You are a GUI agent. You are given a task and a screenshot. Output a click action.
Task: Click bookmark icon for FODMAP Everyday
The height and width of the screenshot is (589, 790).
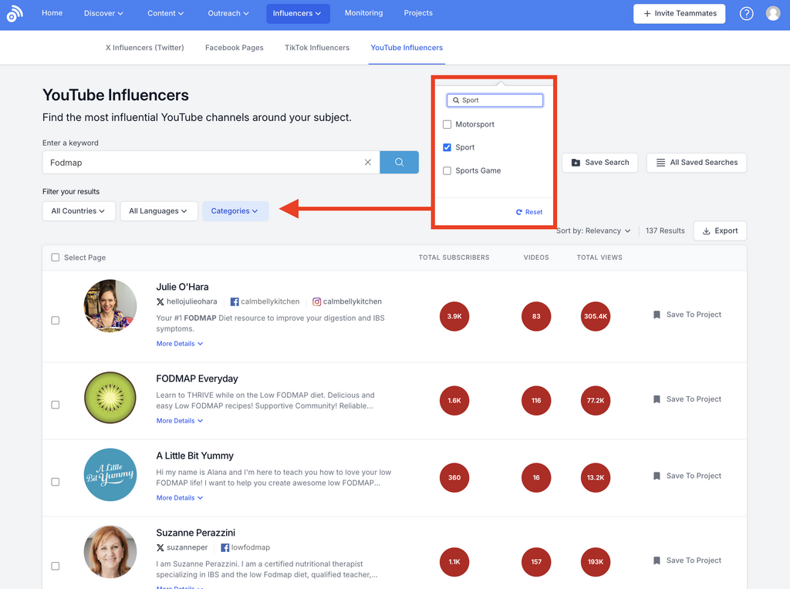[x=657, y=399]
